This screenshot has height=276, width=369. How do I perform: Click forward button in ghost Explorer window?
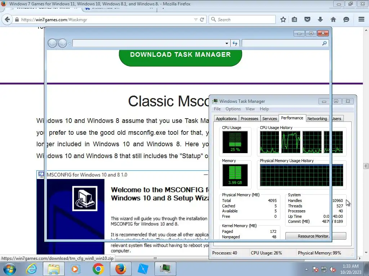coord(62,43)
